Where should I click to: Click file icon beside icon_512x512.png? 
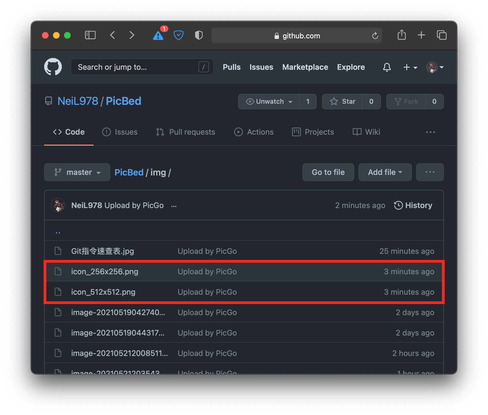tap(58, 292)
